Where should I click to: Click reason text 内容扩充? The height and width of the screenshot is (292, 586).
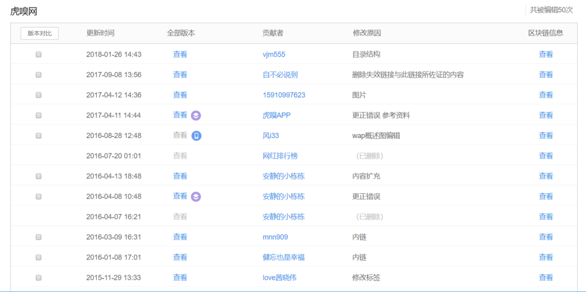366,176
